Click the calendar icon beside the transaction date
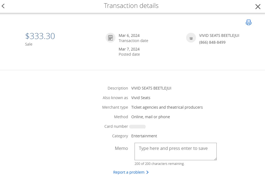The height and width of the screenshot is (184, 265). [111, 38]
